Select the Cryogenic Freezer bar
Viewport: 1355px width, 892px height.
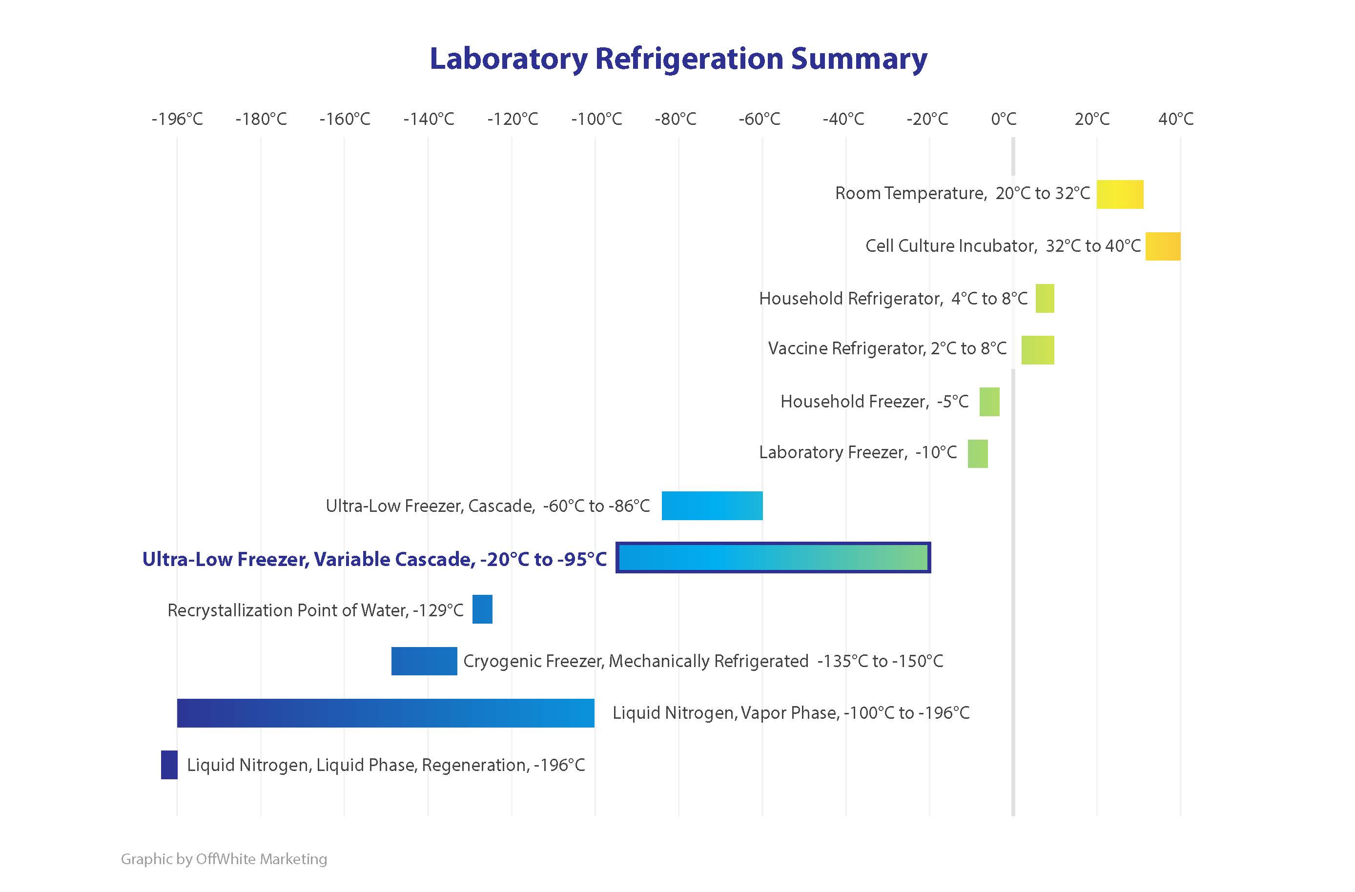click(424, 662)
